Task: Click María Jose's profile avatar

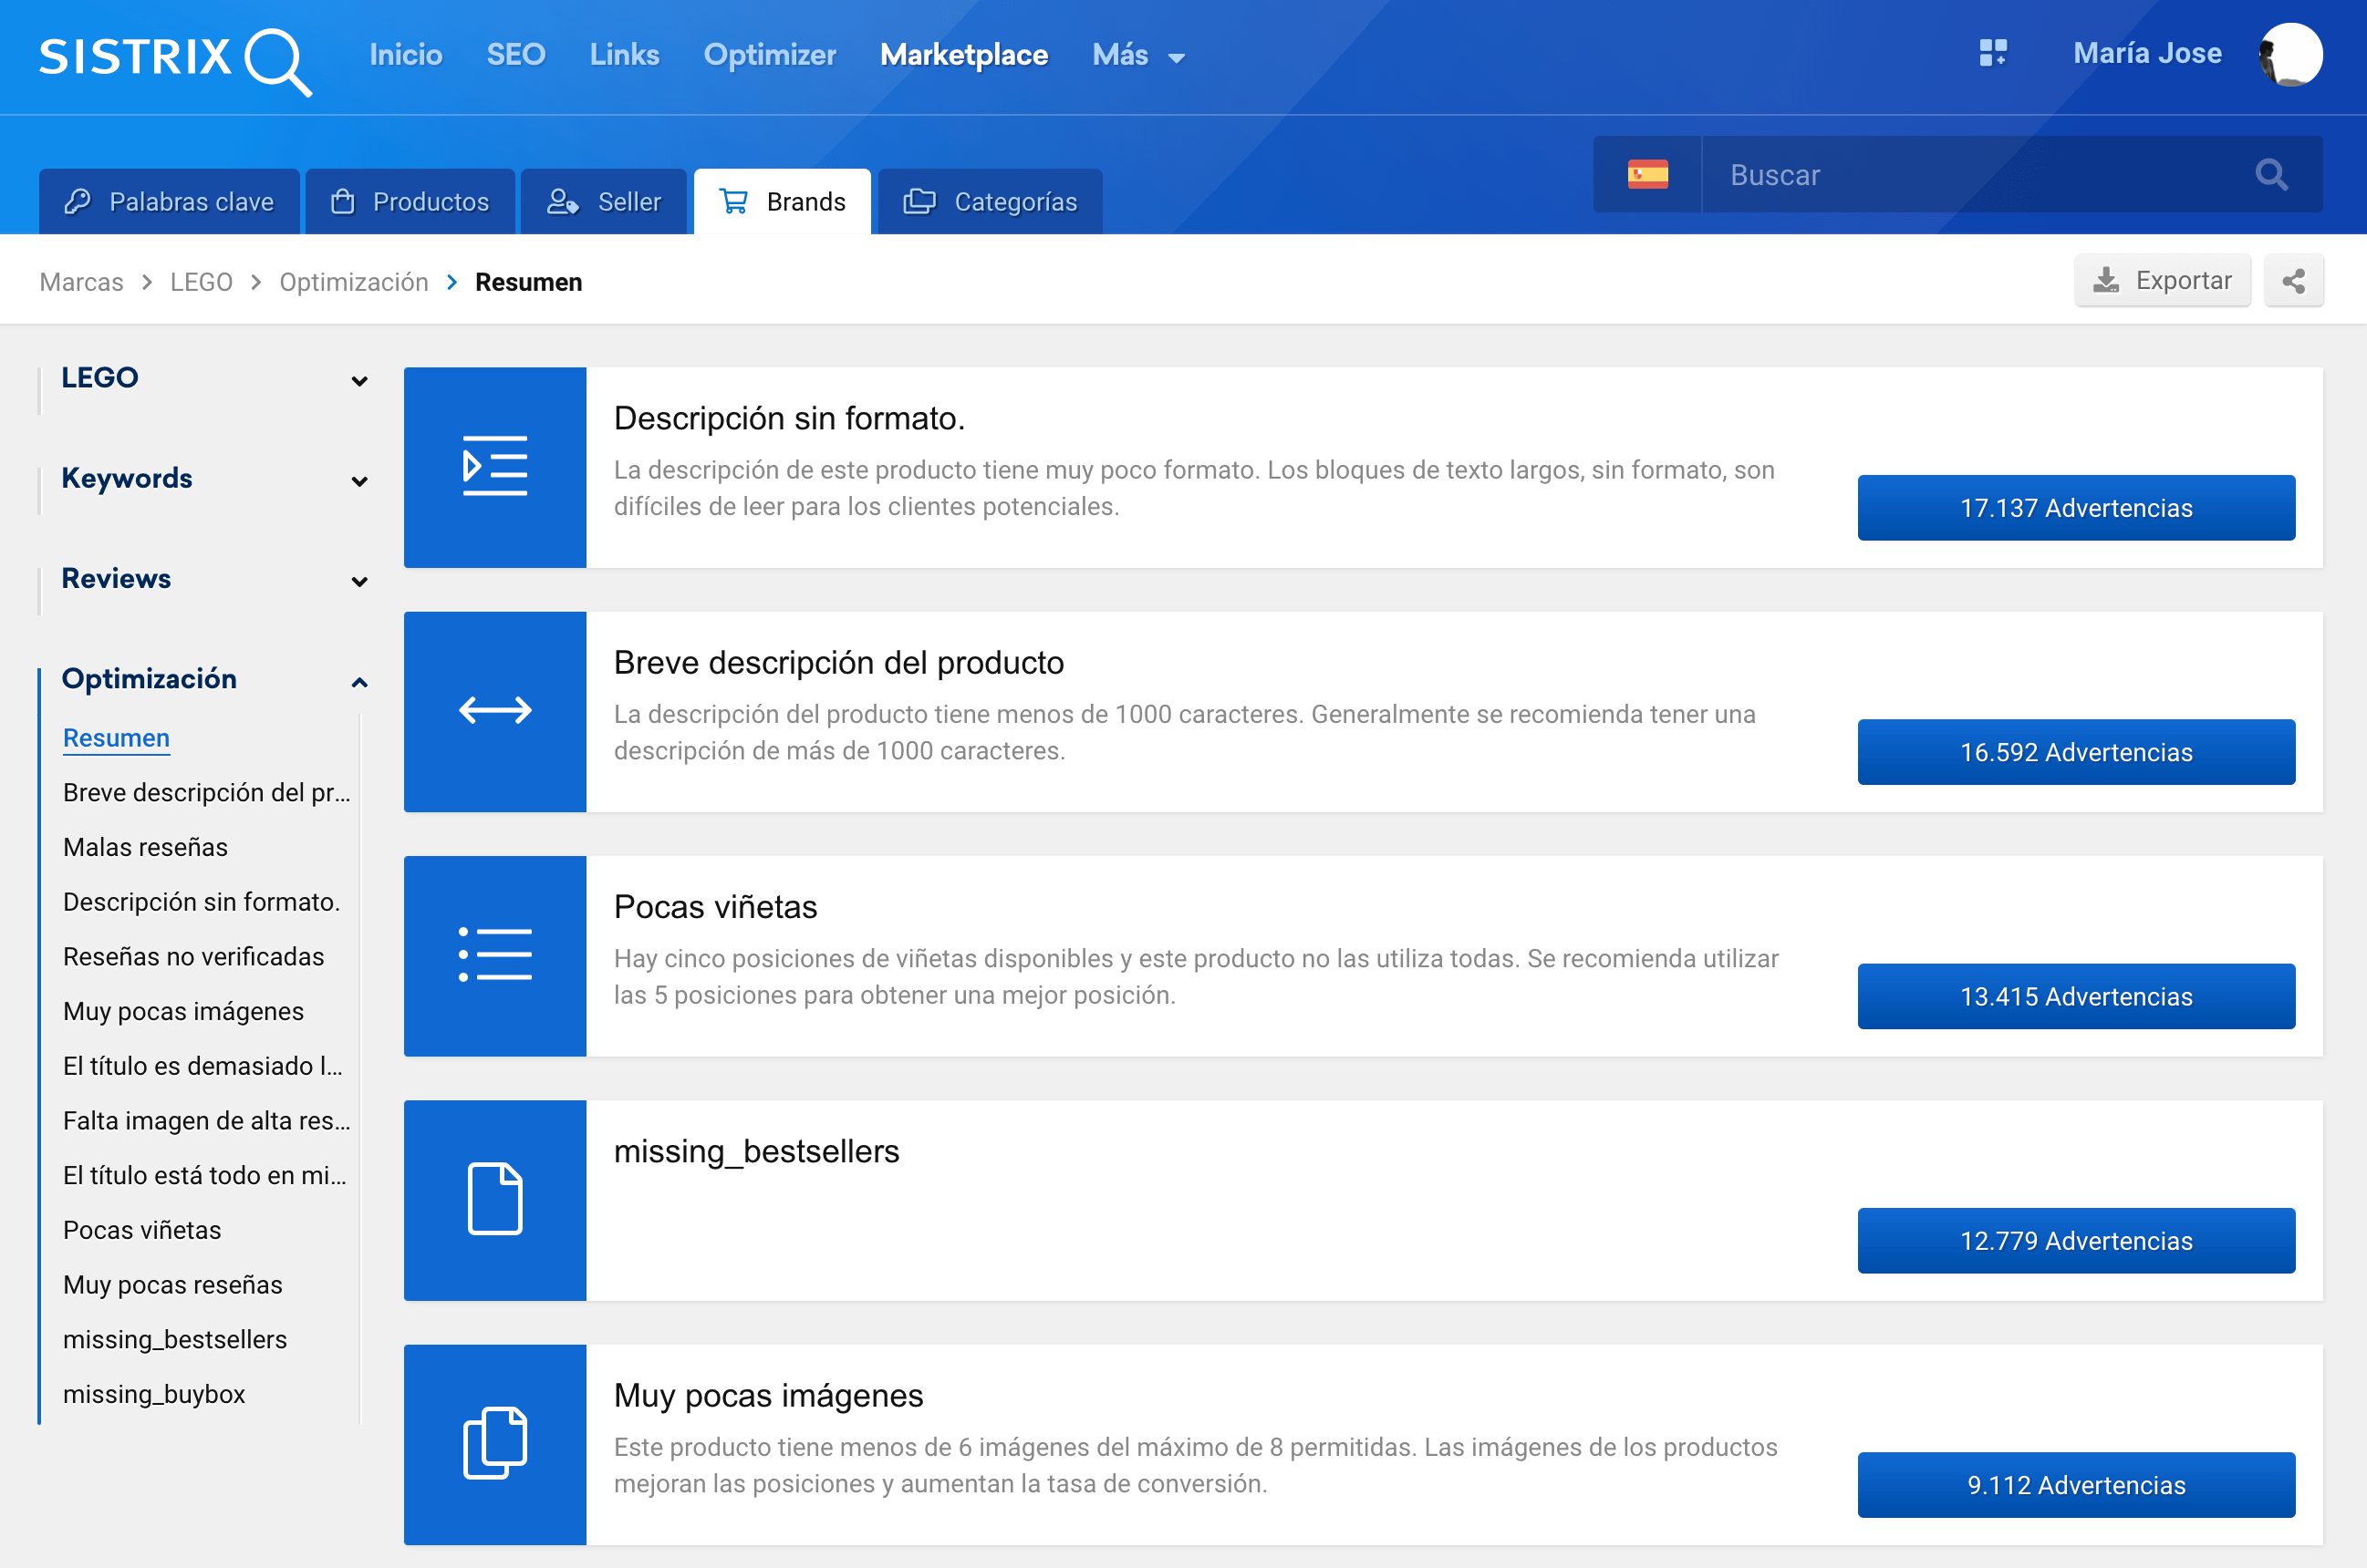Action: (x=2290, y=54)
